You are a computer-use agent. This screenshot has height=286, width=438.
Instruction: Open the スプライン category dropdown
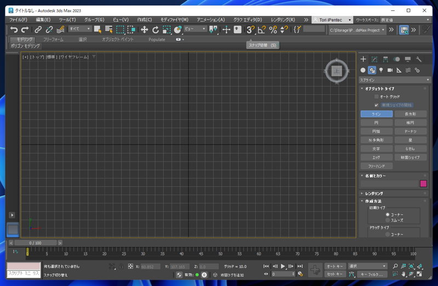click(394, 80)
